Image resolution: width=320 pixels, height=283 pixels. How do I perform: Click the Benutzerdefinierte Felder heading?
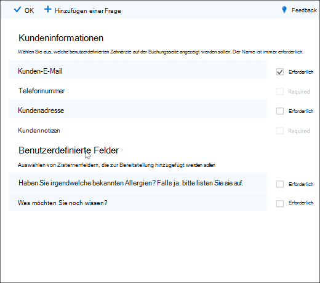click(x=68, y=150)
